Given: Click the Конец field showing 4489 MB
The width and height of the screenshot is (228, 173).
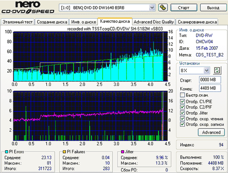Looking at the screenshot, I should [207, 89].
